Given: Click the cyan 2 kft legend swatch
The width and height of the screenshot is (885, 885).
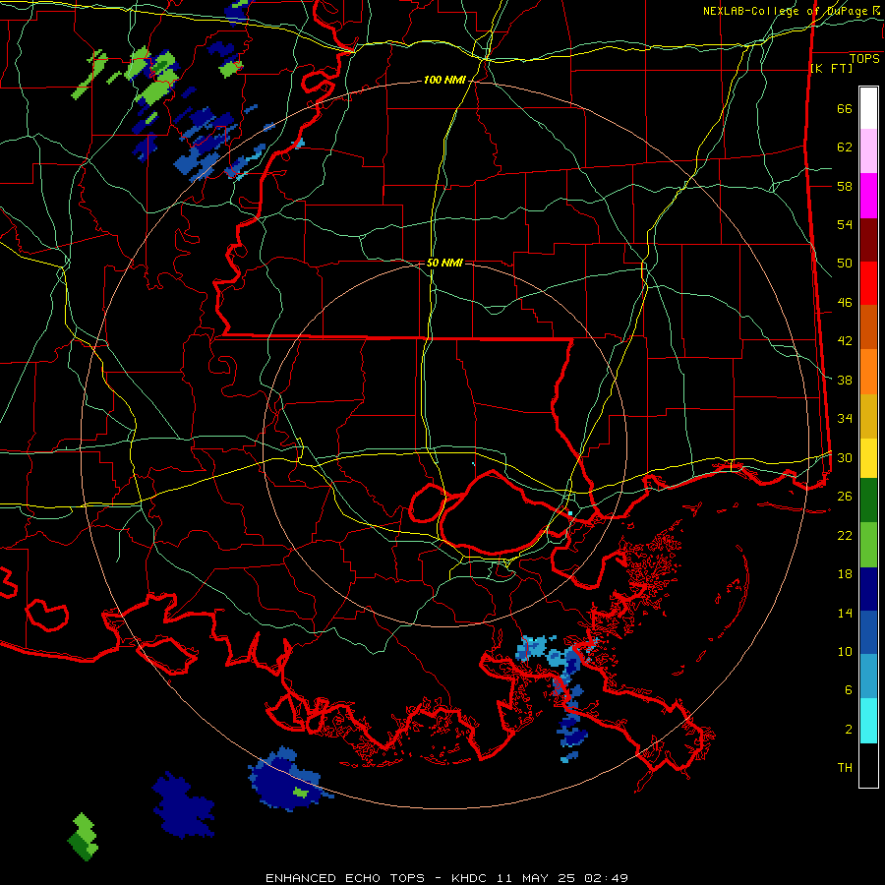Looking at the screenshot, I should 868,721.
